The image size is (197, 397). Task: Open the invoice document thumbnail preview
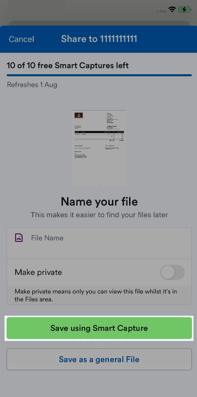point(99,148)
